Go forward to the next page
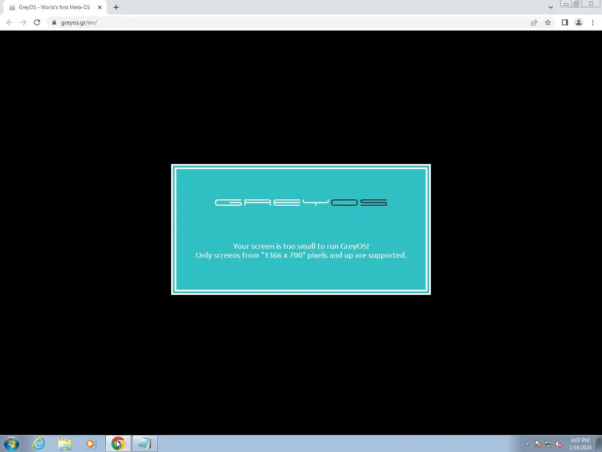Screen dimensions: 602x452 pyautogui.click(x=23, y=22)
